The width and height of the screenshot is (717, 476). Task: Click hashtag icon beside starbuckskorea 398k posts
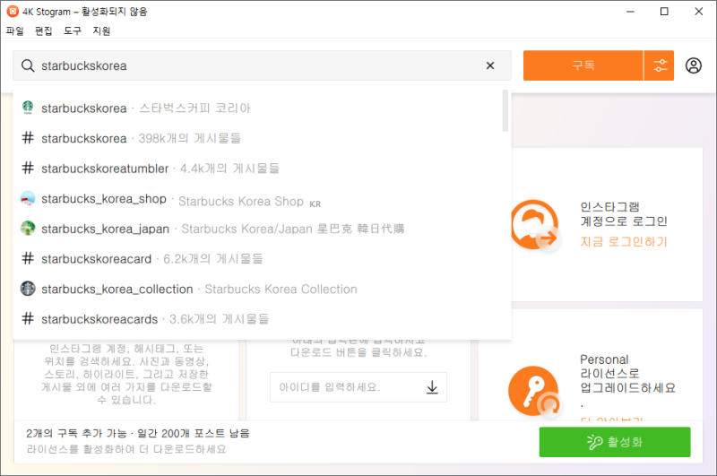pyautogui.click(x=28, y=138)
